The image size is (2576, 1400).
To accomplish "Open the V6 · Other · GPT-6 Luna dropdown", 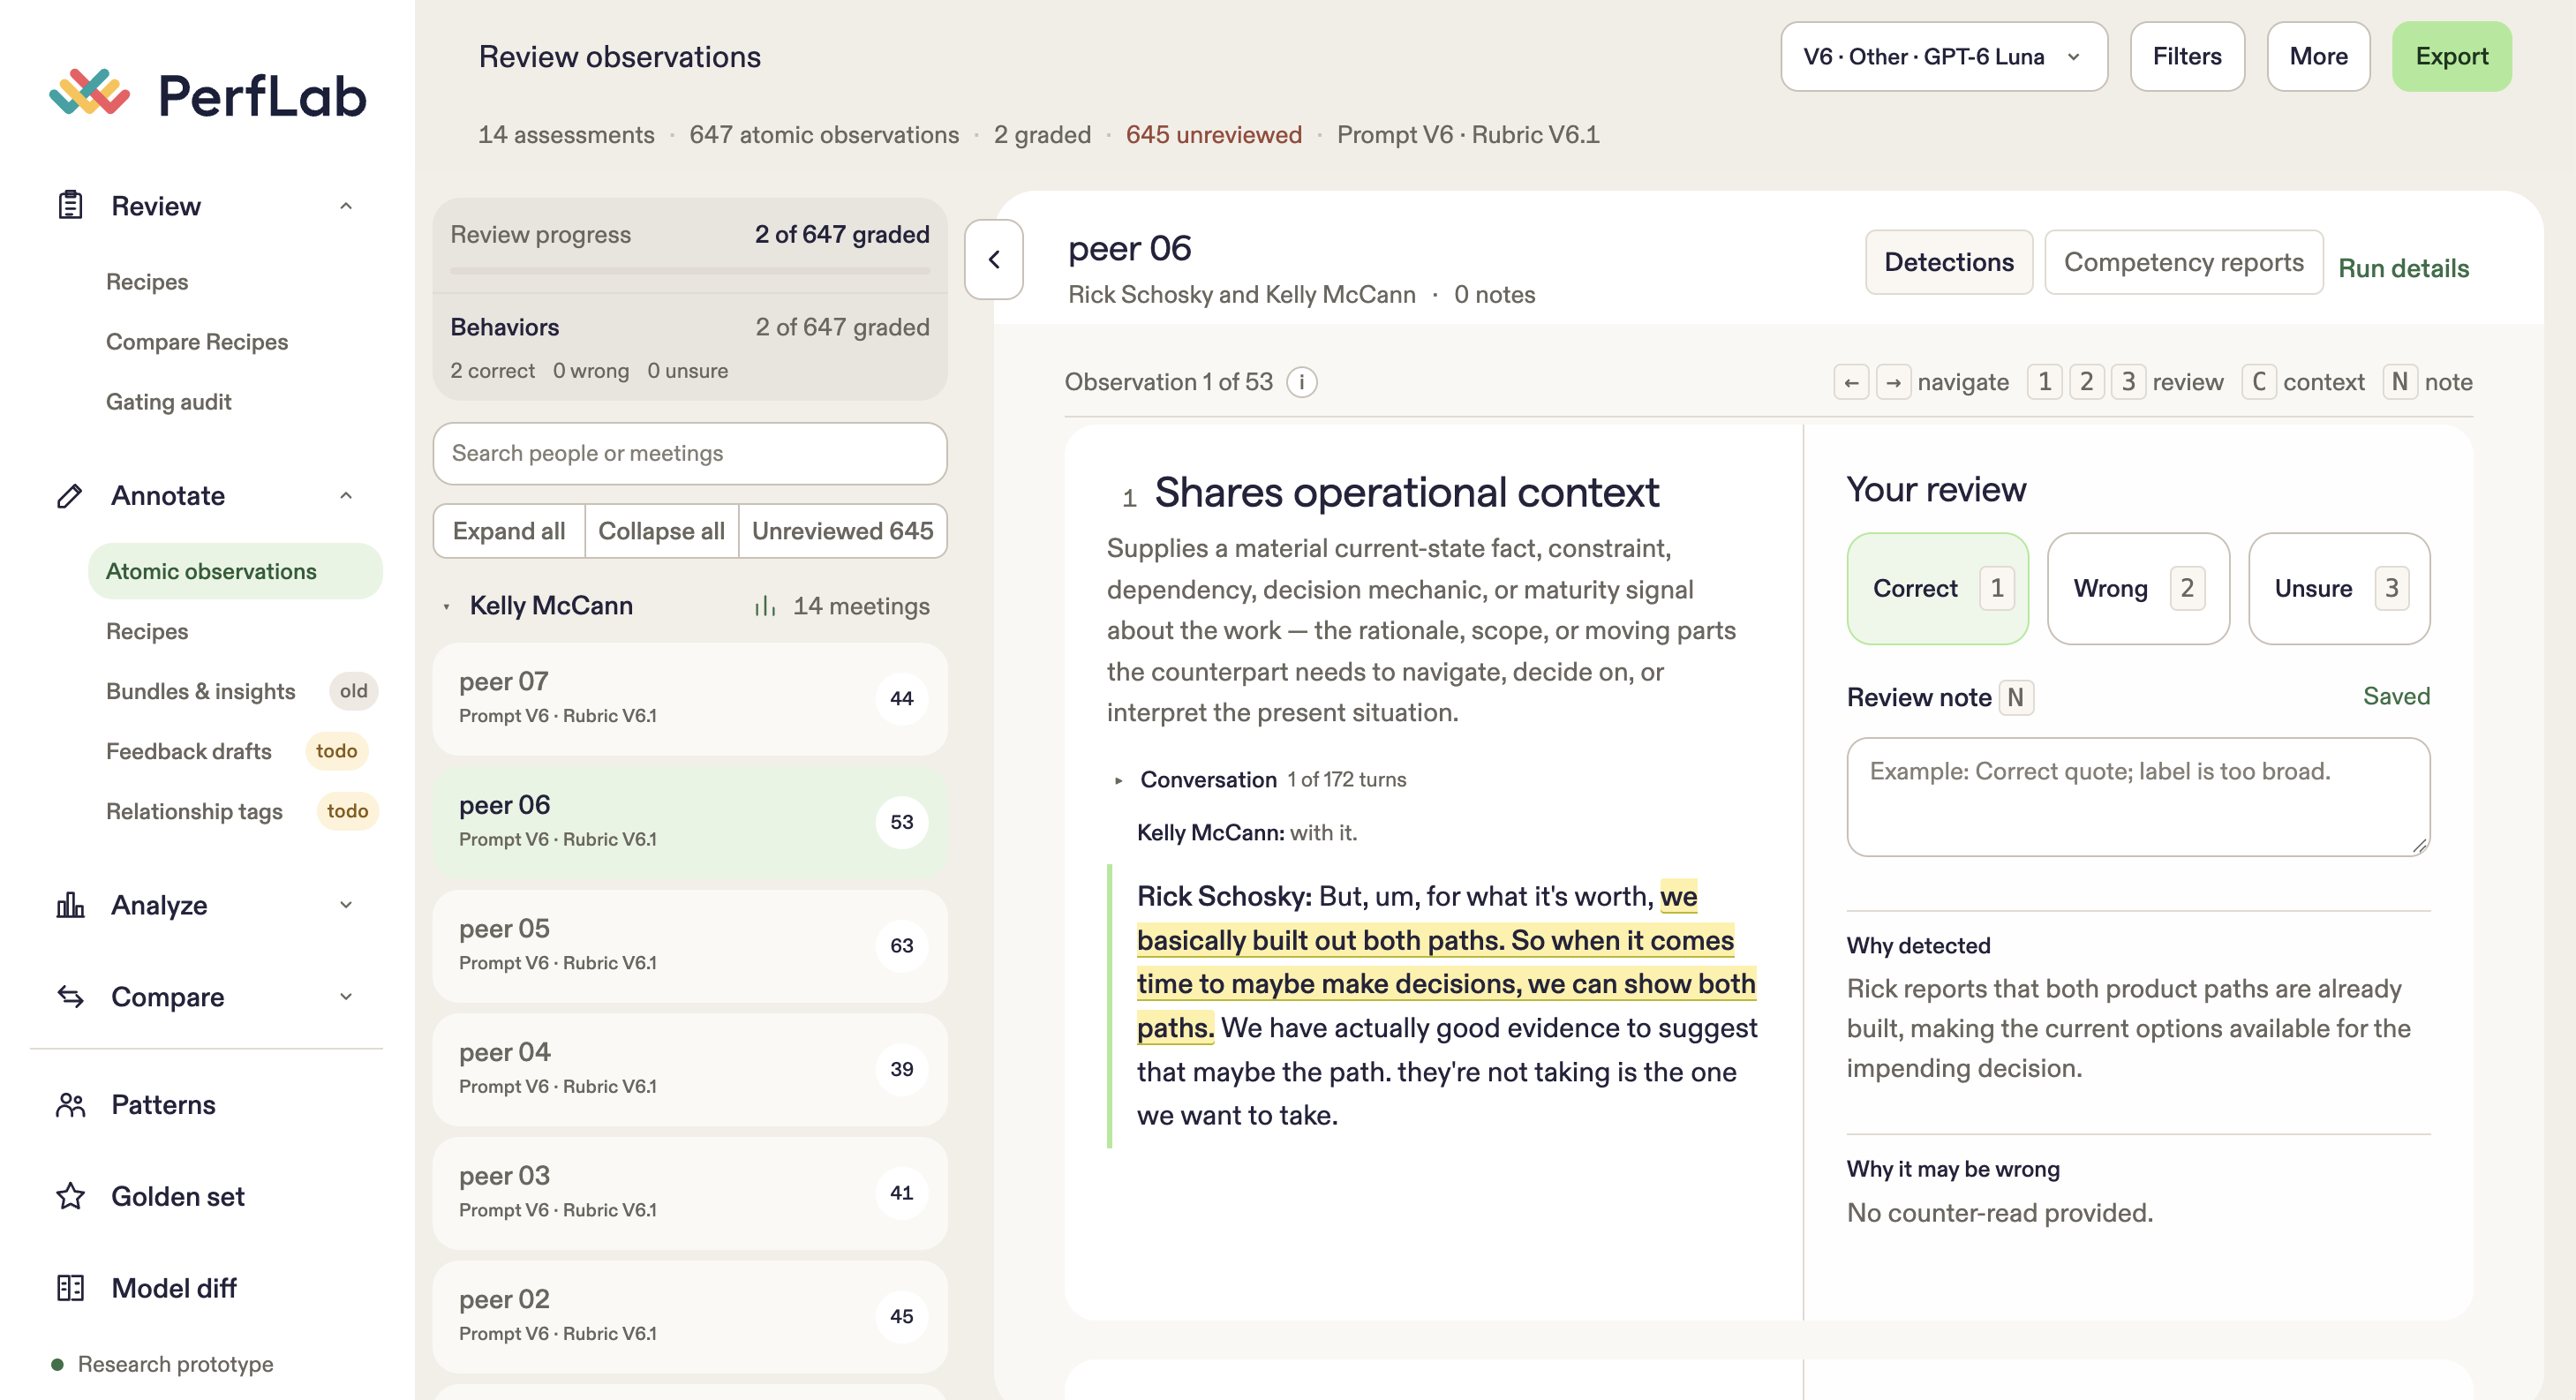I will tap(1944, 57).
